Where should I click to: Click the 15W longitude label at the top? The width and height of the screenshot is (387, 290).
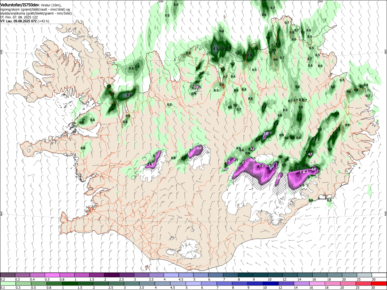tap(320, 2)
